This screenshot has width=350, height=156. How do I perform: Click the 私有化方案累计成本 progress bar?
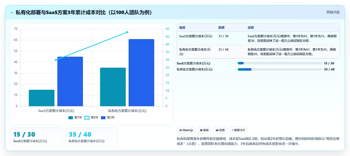280,69
